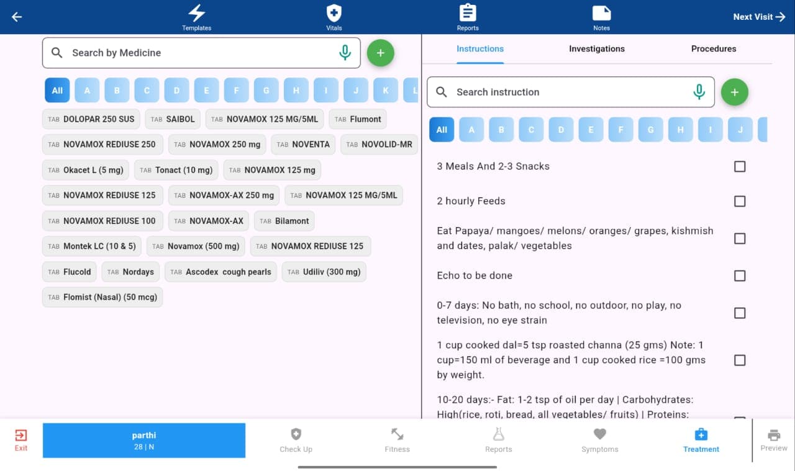This screenshot has width=795, height=471.
Task: Select Flumont medicine chip
Action: pyautogui.click(x=358, y=119)
